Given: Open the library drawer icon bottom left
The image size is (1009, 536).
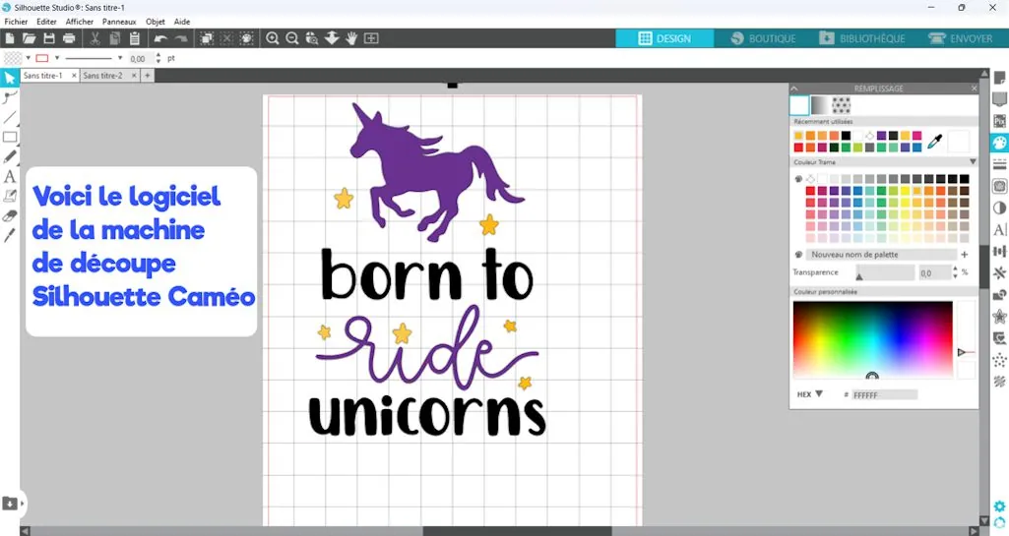Looking at the screenshot, I should (x=10, y=504).
